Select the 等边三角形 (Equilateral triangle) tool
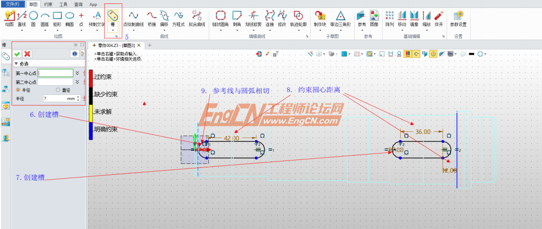 [x=340, y=18]
